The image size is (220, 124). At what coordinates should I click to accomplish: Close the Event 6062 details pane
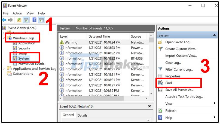[x=149, y=106]
